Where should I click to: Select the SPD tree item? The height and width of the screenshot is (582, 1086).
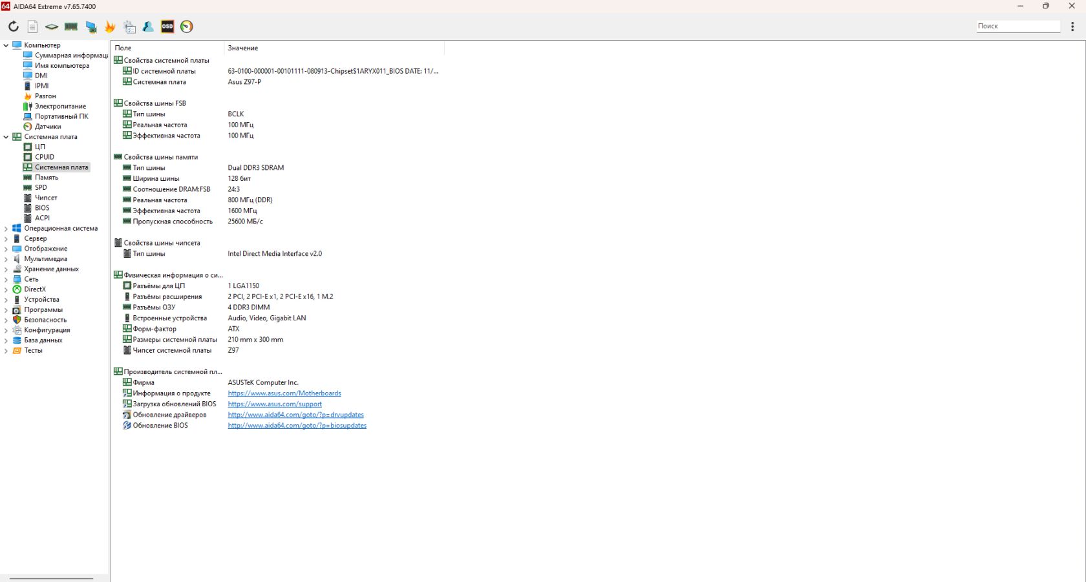[41, 187]
